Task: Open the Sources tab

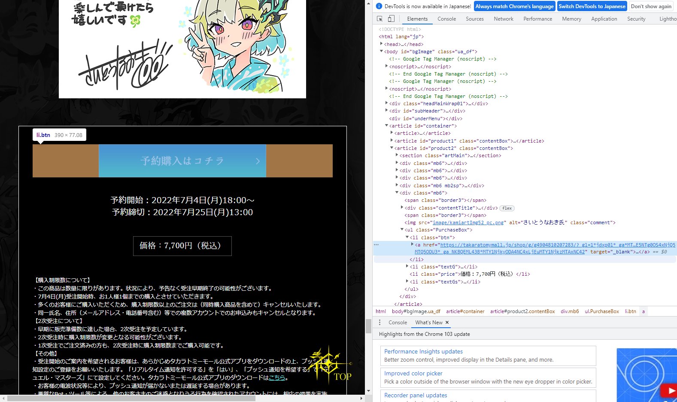Action: click(x=474, y=19)
